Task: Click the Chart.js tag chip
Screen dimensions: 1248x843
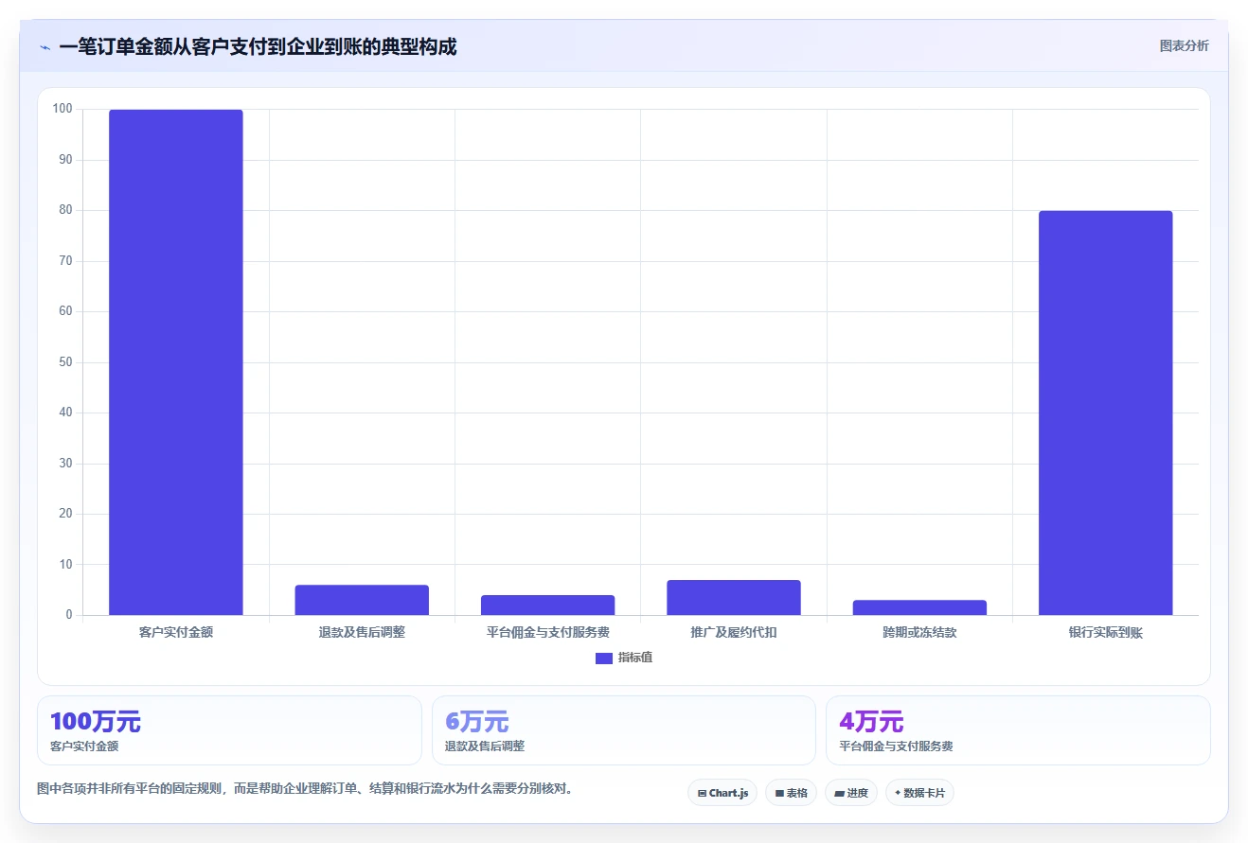Action: [x=722, y=793]
